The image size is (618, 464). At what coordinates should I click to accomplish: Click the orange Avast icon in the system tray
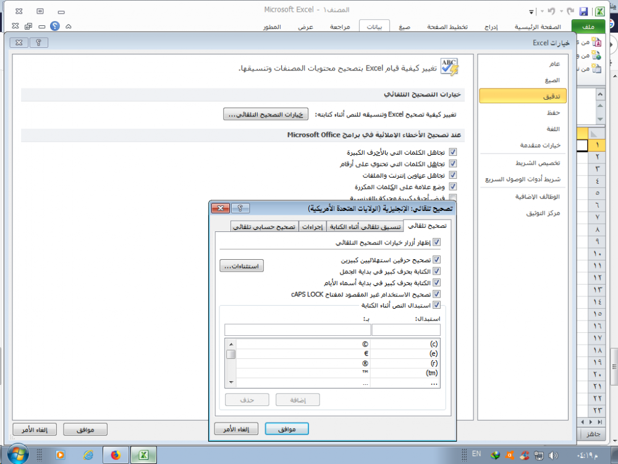coord(510,455)
